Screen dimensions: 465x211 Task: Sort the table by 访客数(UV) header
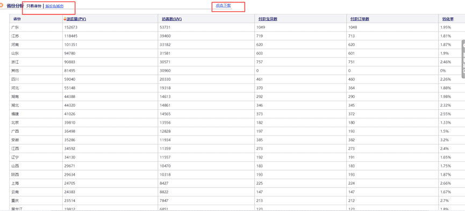(171, 19)
